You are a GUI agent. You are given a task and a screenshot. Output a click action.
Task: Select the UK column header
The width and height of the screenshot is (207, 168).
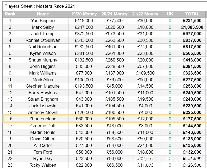pos(170,14)
